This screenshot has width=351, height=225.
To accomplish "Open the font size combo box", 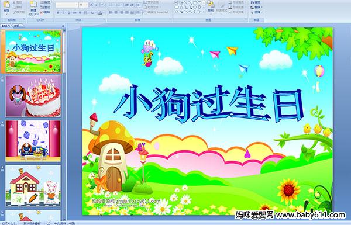I will [83, 5].
